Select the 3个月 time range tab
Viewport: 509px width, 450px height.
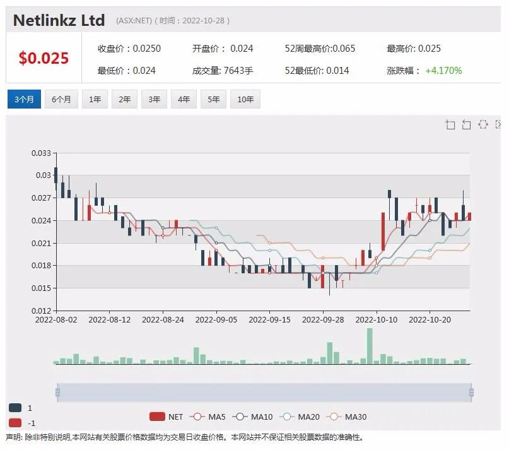pyautogui.click(x=24, y=99)
